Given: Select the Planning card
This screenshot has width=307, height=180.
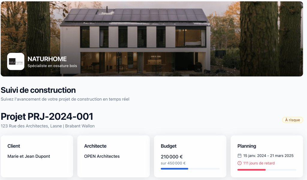Looking at the screenshot, I should click(x=267, y=156).
